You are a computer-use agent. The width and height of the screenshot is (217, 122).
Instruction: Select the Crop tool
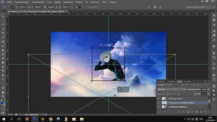pos(3,33)
